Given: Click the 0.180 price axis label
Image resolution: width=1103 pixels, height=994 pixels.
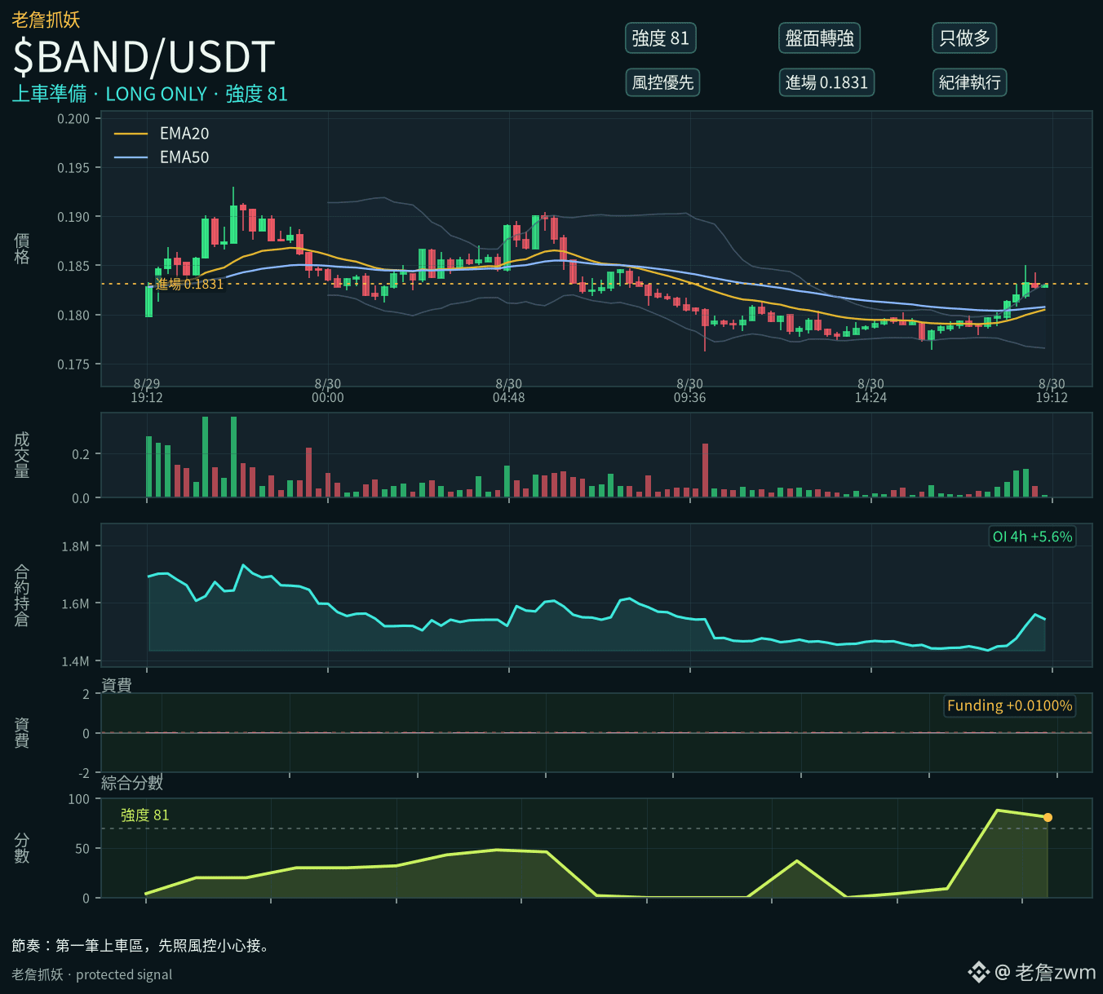Looking at the screenshot, I should tap(73, 315).
